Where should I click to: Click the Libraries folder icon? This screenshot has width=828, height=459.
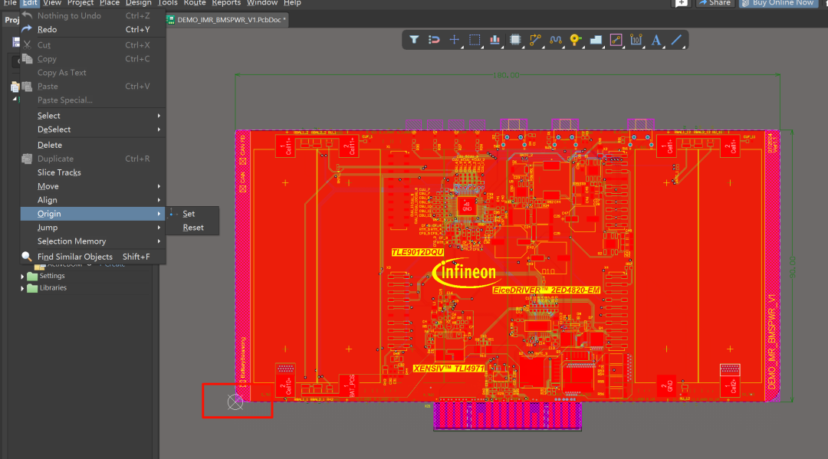pos(32,288)
